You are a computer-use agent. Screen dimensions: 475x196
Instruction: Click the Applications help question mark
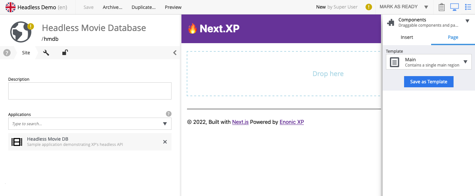click(x=169, y=114)
